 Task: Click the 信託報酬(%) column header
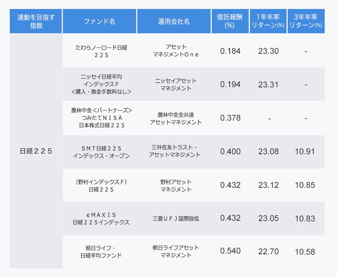230,21
